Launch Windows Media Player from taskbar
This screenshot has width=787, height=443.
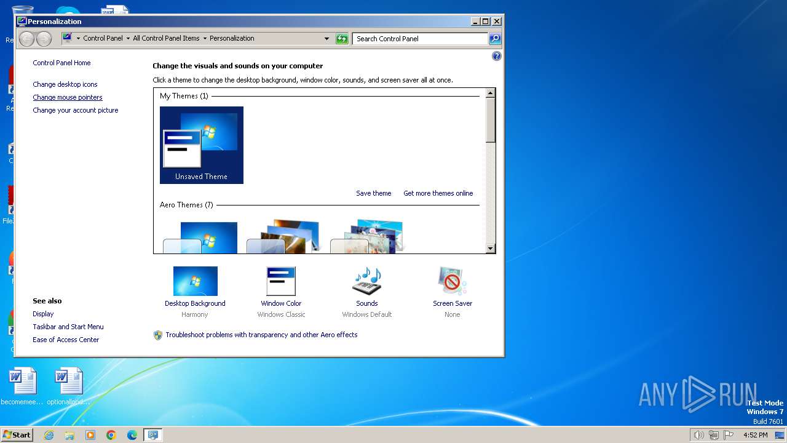pyautogui.click(x=90, y=435)
